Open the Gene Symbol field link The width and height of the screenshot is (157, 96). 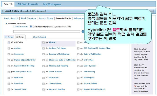pos(90,66)
